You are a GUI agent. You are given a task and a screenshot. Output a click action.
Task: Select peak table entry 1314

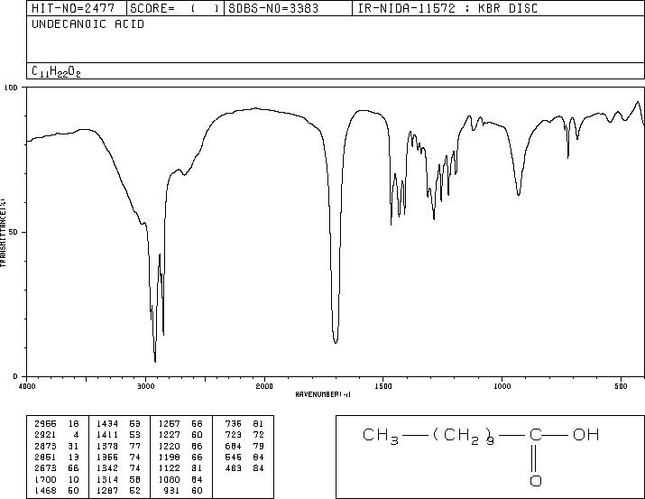tap(118, 479)
